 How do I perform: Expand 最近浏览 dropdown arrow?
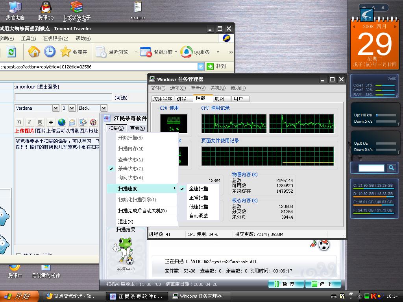136,52
